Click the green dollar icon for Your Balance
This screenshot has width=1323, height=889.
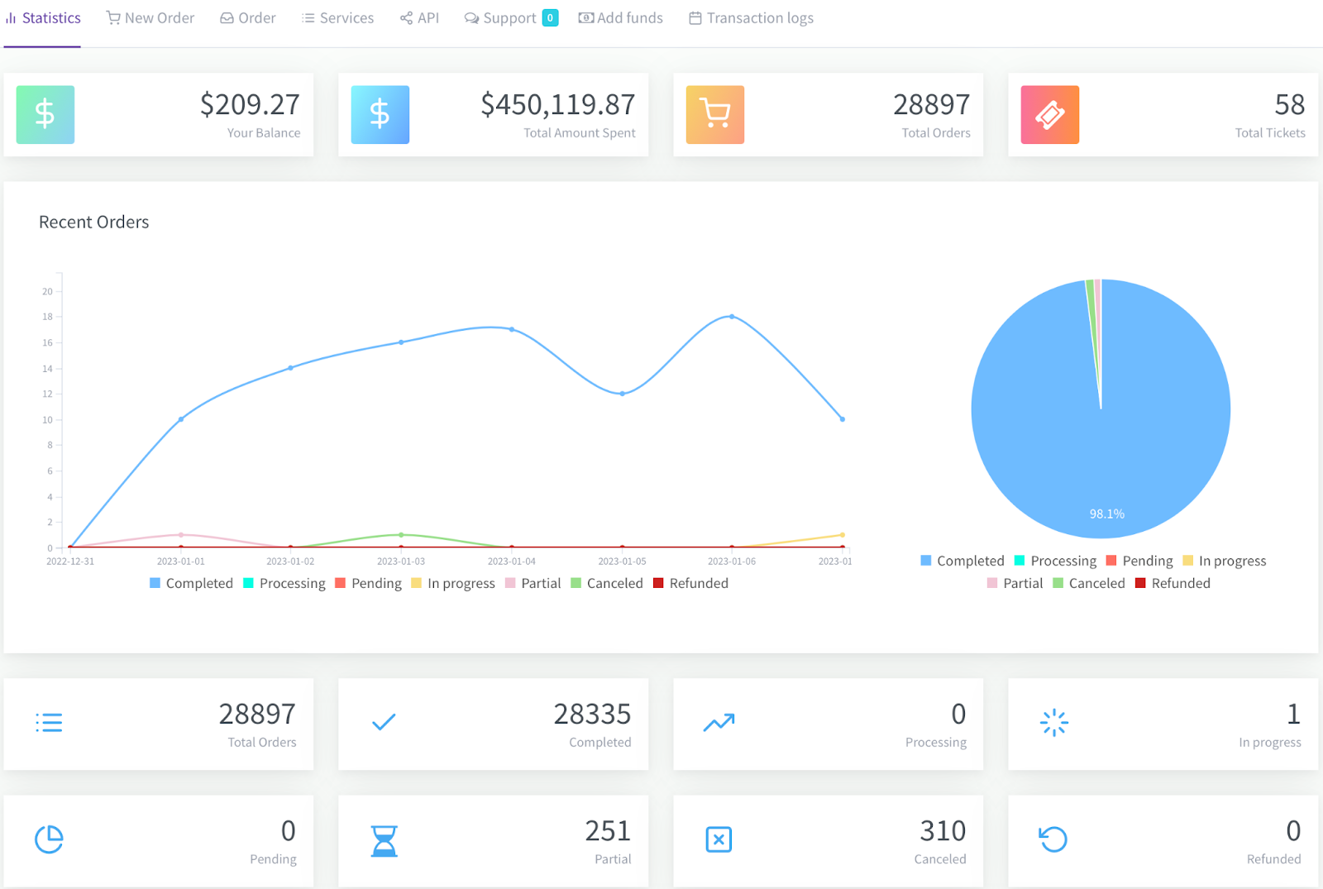[x=45, y=115]
